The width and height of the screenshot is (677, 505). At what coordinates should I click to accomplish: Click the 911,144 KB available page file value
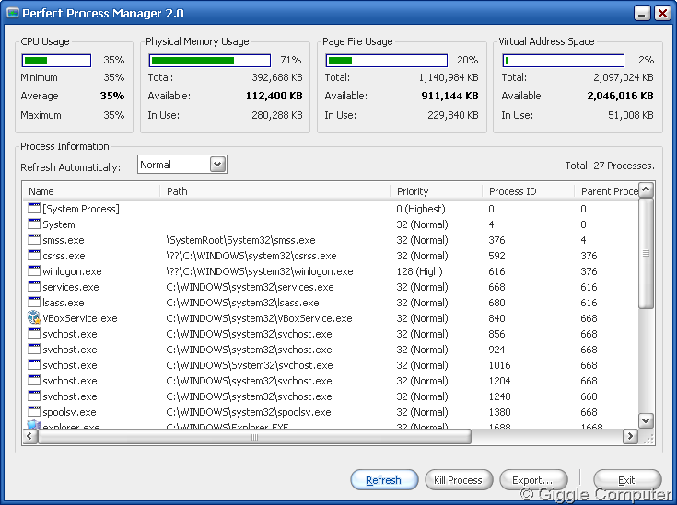coord(449,96)
